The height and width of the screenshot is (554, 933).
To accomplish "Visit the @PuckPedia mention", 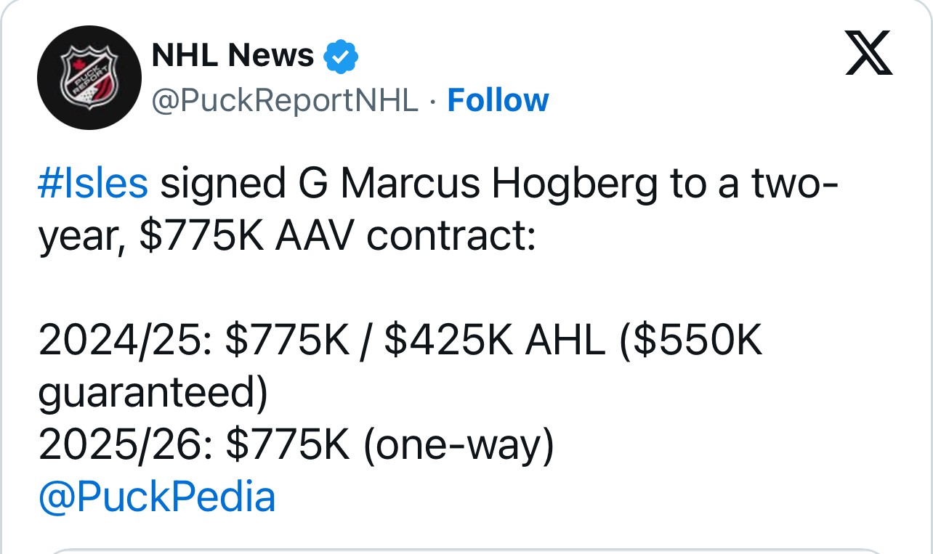I will tap(156, 497).
